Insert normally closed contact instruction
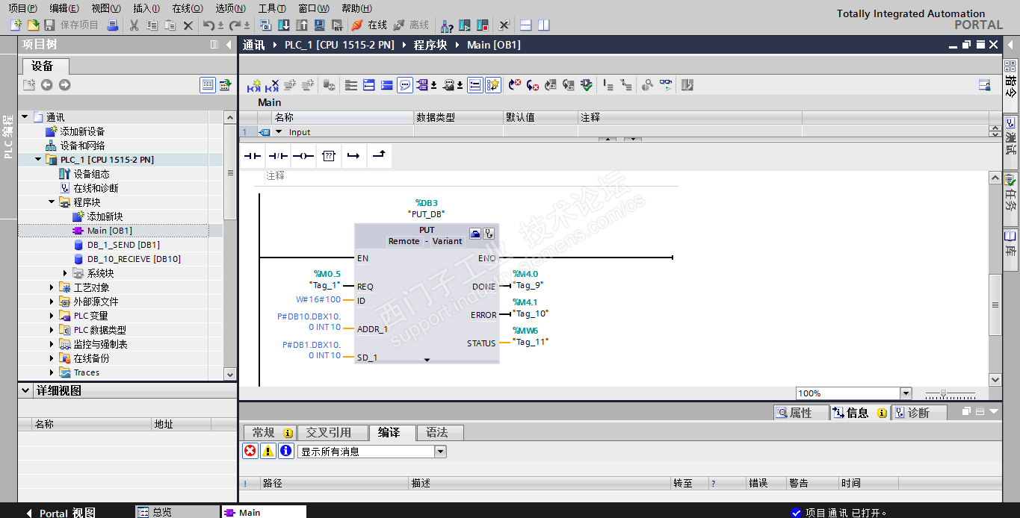The height and width of the screenshot is (518, 1020). [278, 156]
